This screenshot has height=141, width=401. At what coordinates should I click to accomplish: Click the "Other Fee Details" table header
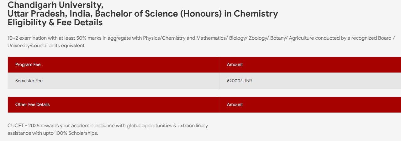[32, 105]
